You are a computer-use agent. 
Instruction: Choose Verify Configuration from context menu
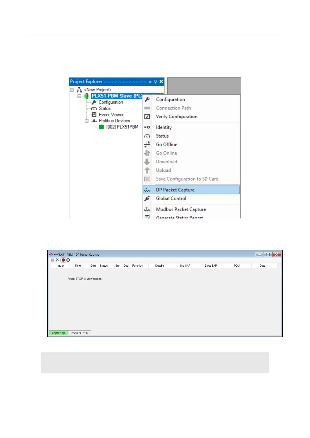177,117
